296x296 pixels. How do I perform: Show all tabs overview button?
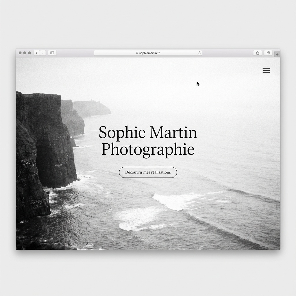point(268,53)
